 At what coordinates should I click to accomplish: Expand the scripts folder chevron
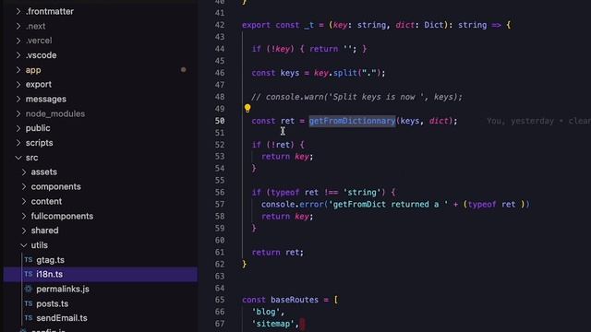(18, 143)
